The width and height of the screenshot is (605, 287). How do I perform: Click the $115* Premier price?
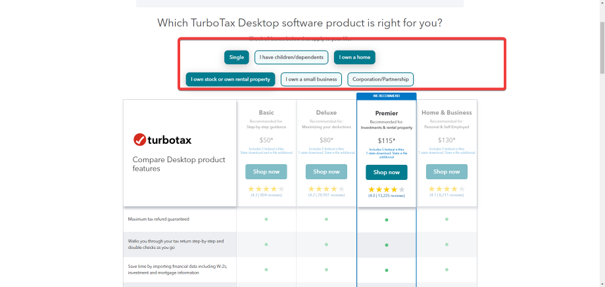pyautogui.click(x=387, y=141)
